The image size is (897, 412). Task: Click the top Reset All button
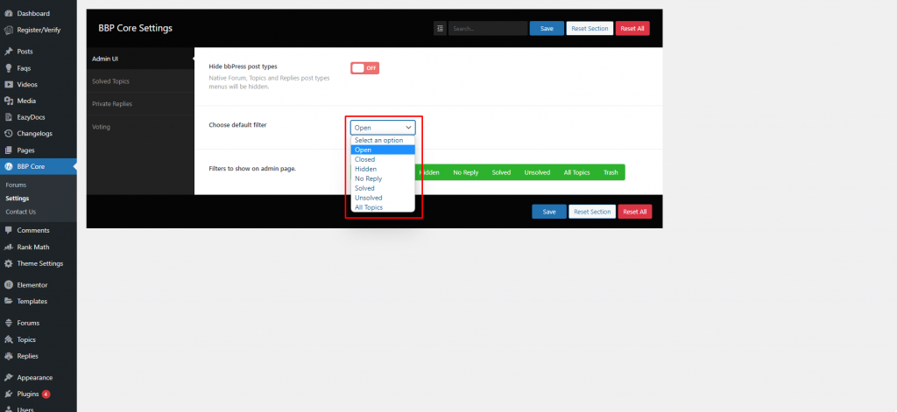[x=632, y=29]
